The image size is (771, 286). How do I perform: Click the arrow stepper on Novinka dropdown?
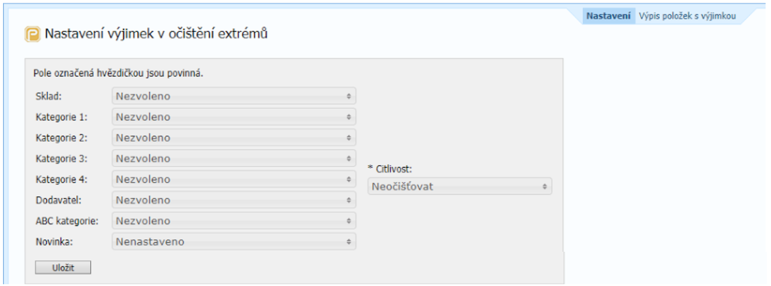pyautogui.click(x=348, y=242)
